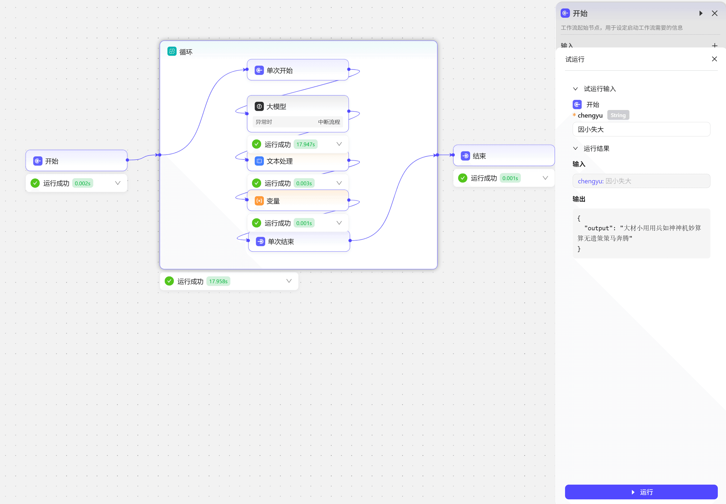The image size is (726, 504).
Task: Collapse the 运行结果 section
Action: 575,148
